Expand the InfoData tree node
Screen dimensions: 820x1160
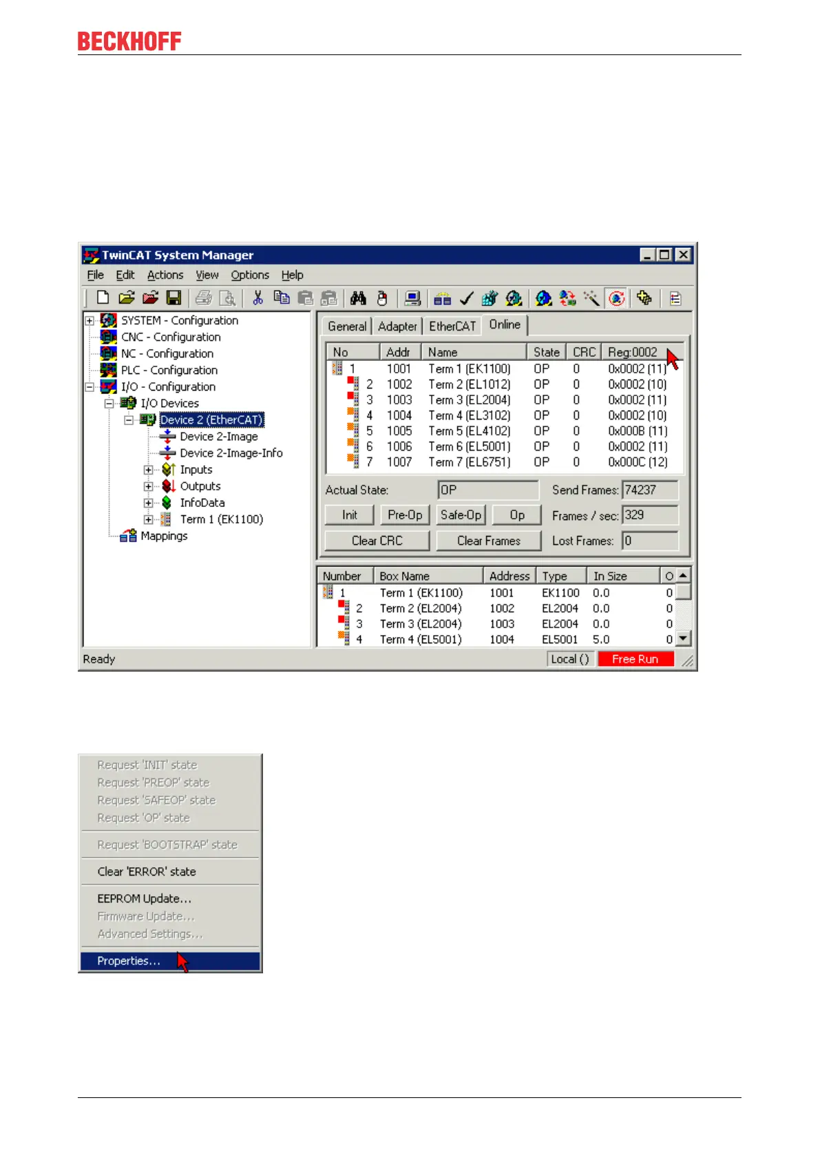148,503
